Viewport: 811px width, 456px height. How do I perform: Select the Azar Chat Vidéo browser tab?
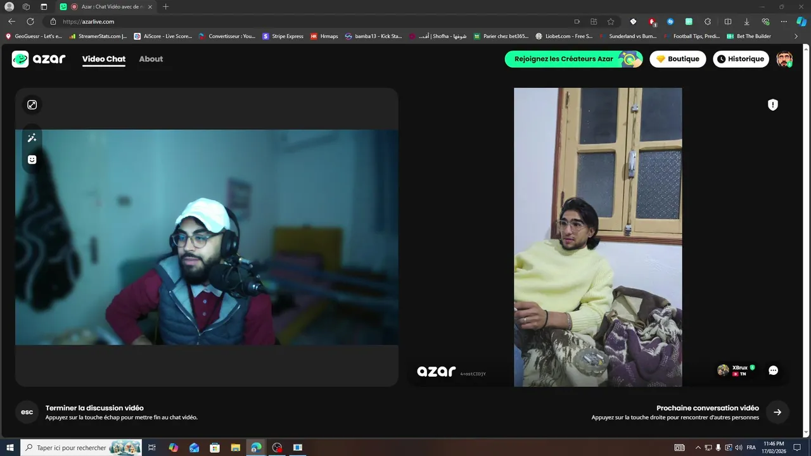click(x=106, y=6)
